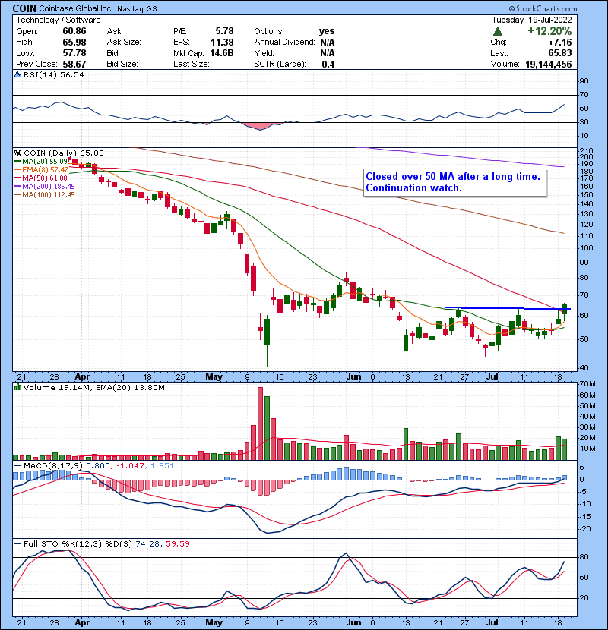Click the 'Closed over 50 MA' annotation box
This screenshot has height=630, width=608.
point(454,182)
